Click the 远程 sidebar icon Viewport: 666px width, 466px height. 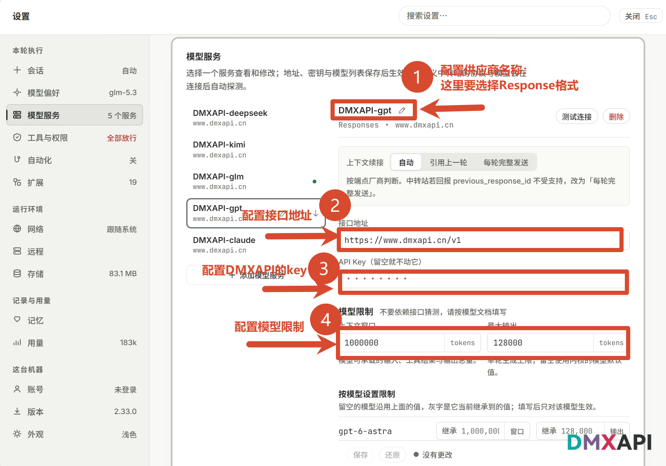point(17,251)
